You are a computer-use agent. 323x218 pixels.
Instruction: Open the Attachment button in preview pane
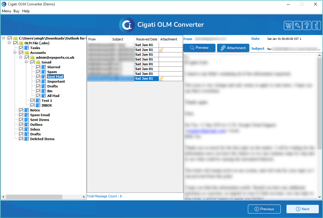pyautogui.click(x=233, y=48)
